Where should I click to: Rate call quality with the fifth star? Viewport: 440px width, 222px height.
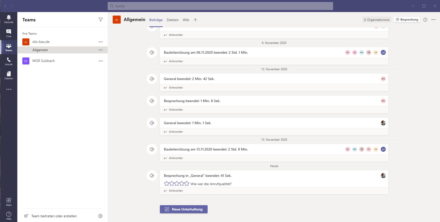187,184
